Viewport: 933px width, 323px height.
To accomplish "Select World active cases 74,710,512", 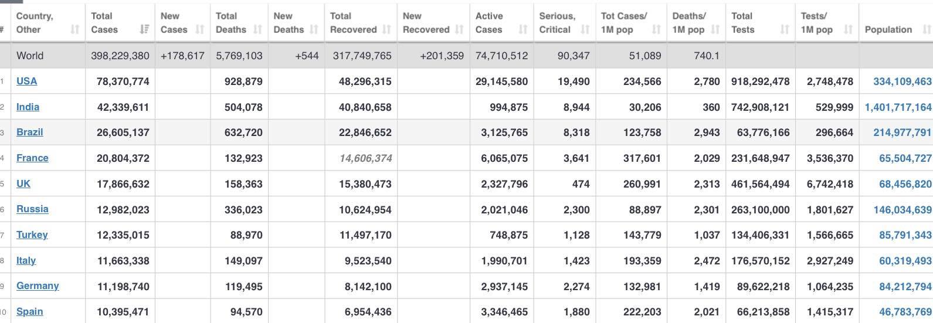I will [501, 56].
